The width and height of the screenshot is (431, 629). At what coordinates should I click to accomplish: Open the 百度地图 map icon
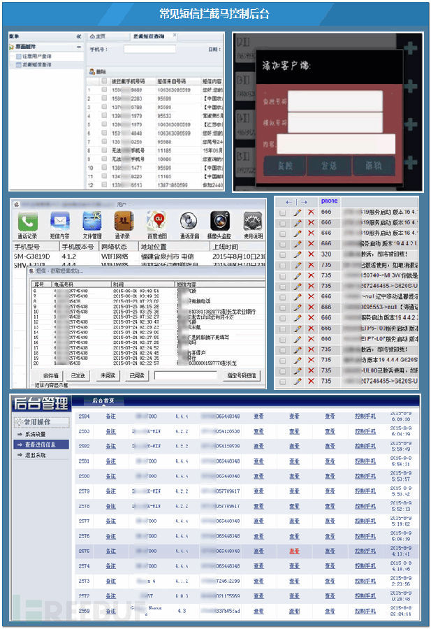156,222
